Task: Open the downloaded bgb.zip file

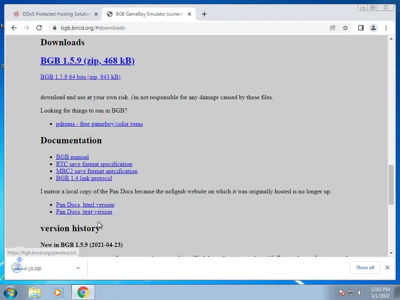Action: click(x=33, y=268)
